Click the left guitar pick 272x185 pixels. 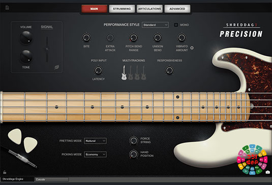coord(15,136)
